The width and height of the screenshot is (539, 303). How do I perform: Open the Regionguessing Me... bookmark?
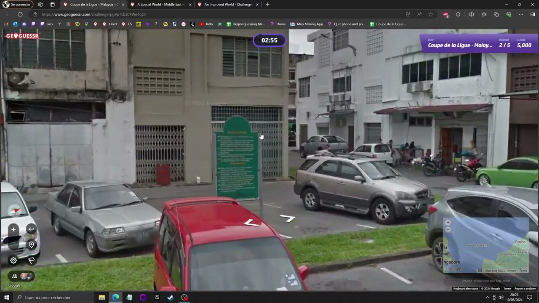click(246, 24)
